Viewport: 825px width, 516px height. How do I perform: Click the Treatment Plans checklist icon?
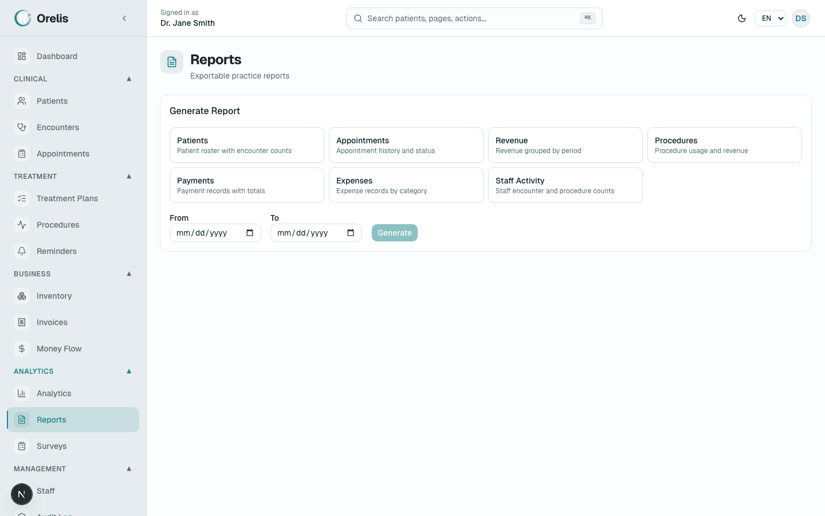(x=22, y=198)
